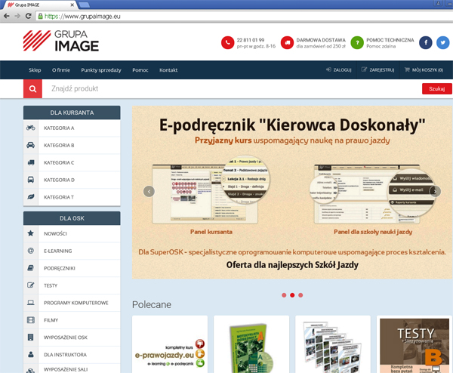453x373 pixels.
Task: Click the film strip icon for Filmy
Action: tap(31, 320)
